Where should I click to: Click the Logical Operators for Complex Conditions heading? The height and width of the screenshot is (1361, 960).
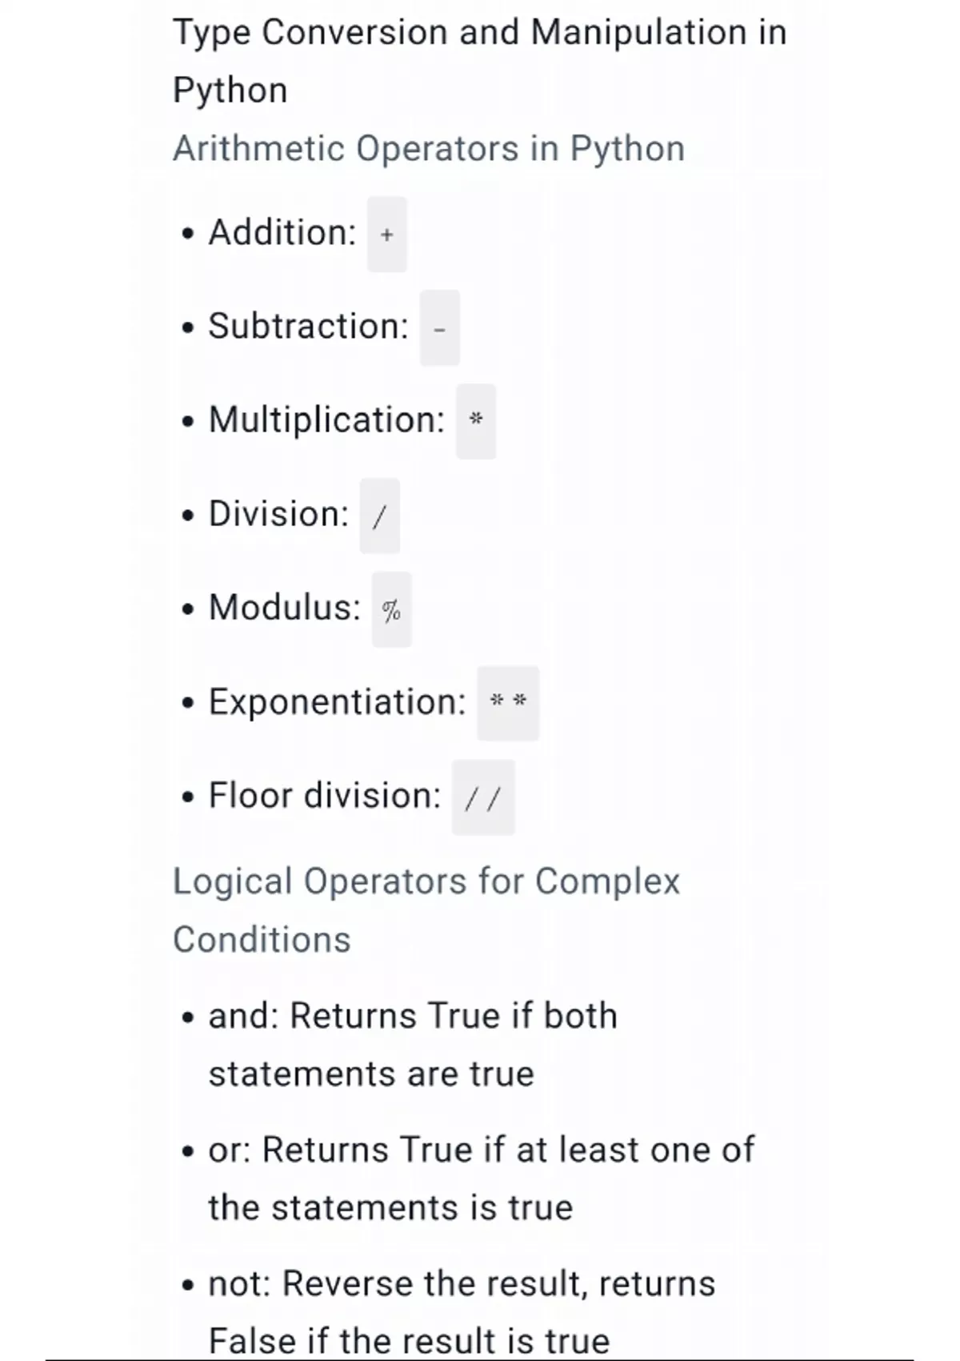pyautogui.click(x=426, y=910)
